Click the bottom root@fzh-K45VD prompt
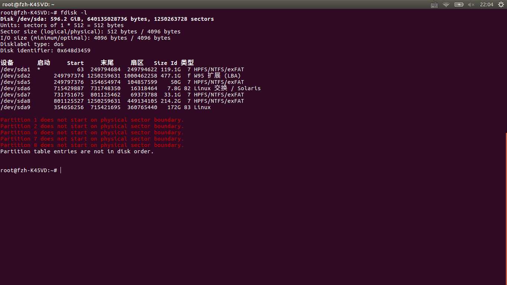Screen dimensions: 507x285 [29, 170]
